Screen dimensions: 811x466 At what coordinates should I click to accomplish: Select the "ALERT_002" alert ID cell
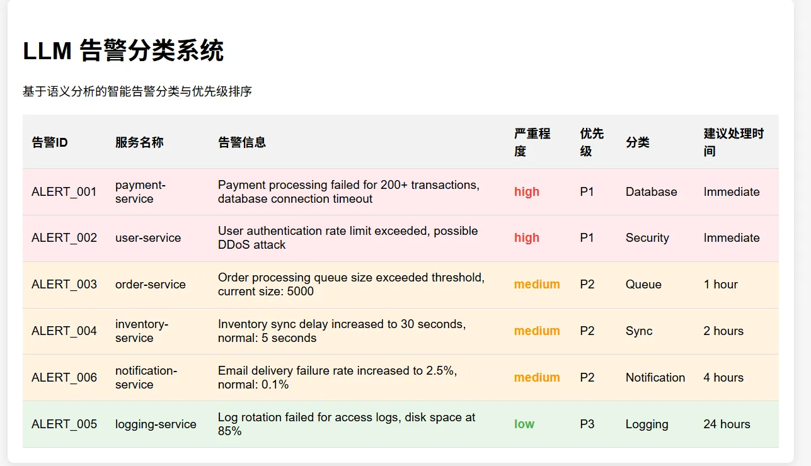click(x=64, y=238)
